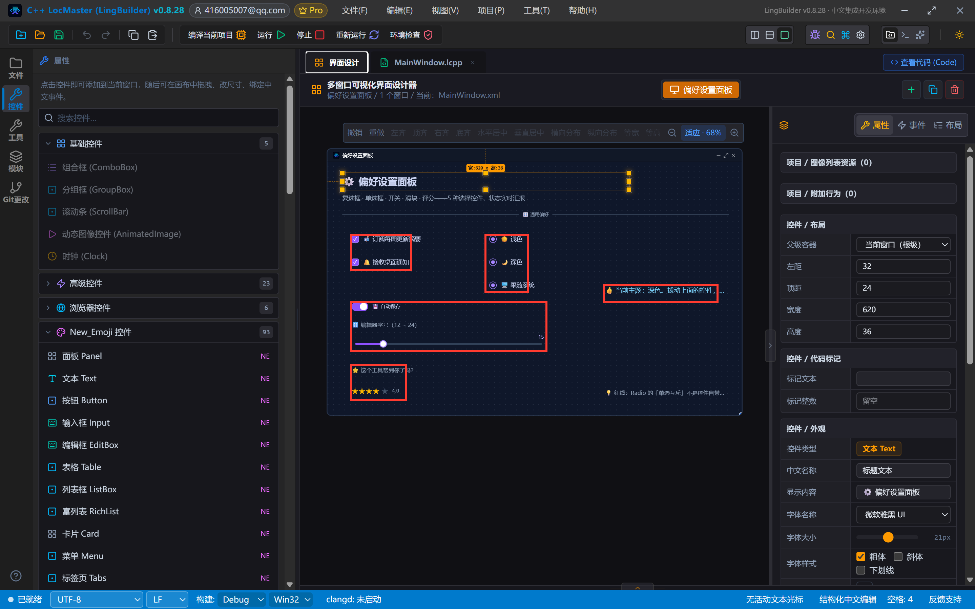This screenshot has width=975, height=609.
Task: Open the Git更改 sidebar panel
Action: point(16,192)
